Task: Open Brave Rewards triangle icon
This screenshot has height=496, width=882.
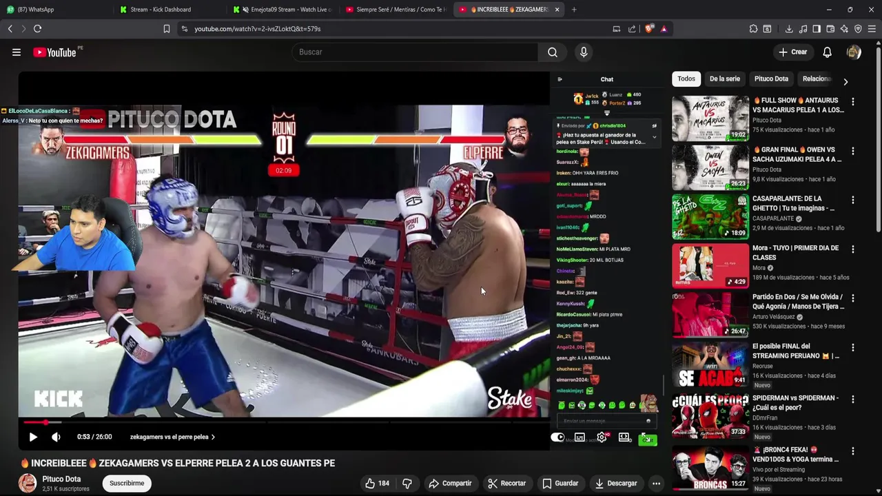Action: (664, 29)
